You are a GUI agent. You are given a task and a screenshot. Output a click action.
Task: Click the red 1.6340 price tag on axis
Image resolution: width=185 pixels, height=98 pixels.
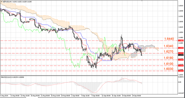click(181, 48)
